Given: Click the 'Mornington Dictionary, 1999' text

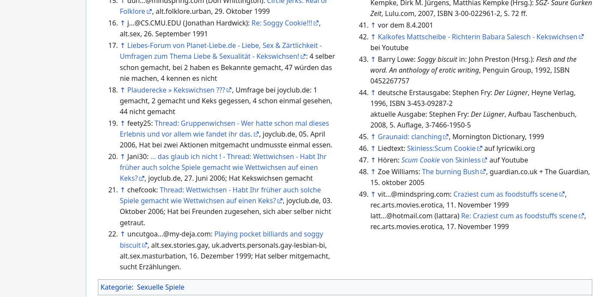Looking at the screenshot, I should [x=498, y=137].
